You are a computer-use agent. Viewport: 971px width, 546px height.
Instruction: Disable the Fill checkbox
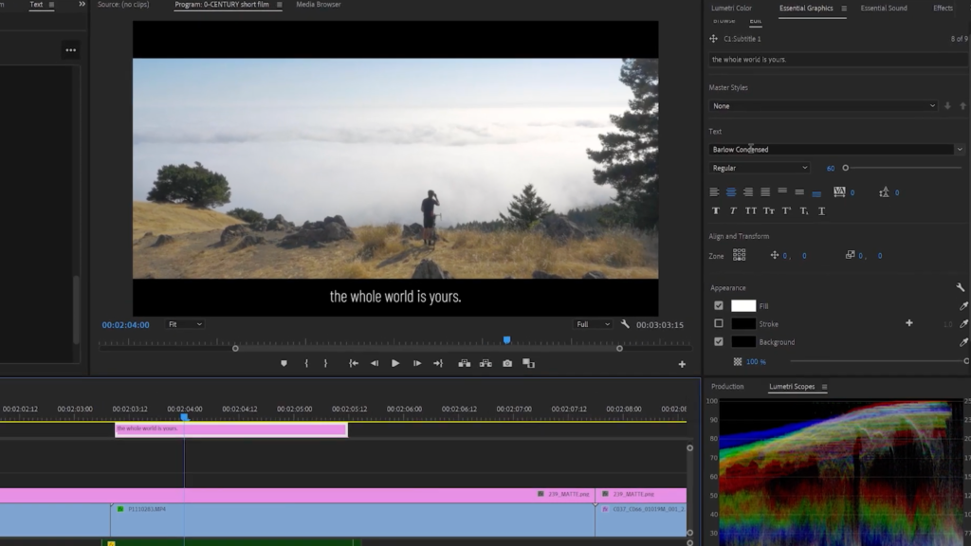(719, 306)
